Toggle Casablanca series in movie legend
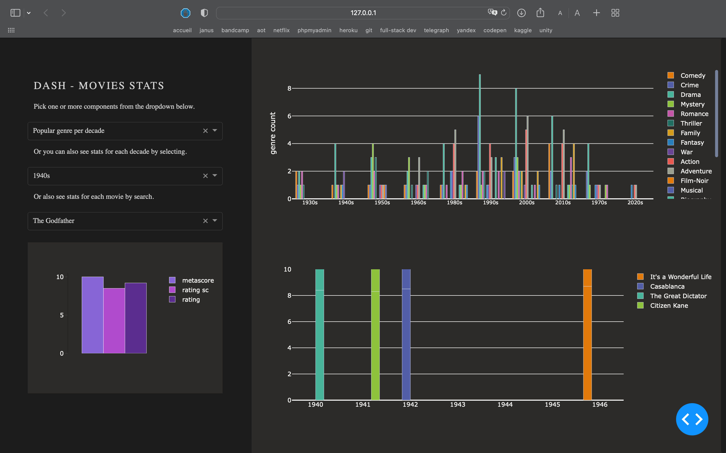This screenshot has width=726, height=453. [667, 286]
